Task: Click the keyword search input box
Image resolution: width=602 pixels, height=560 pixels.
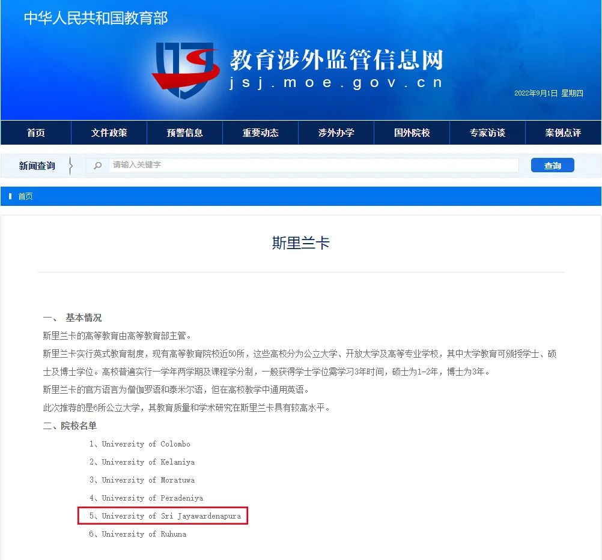Action: (x=300, y=164)
